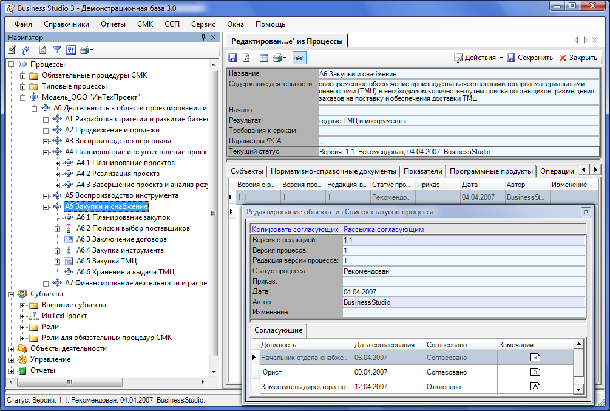Switch to the Показатели tab

point(423,171)
